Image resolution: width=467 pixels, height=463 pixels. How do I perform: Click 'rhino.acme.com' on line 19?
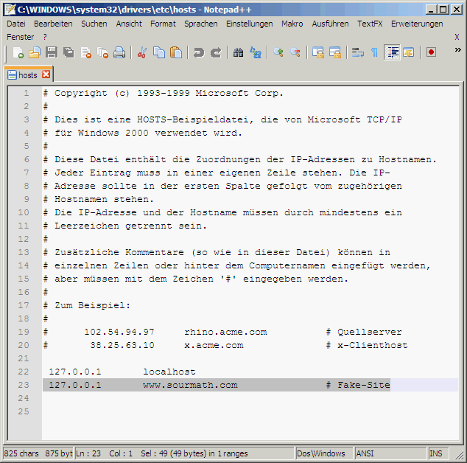pyautogui.click(x=225, y=332)
